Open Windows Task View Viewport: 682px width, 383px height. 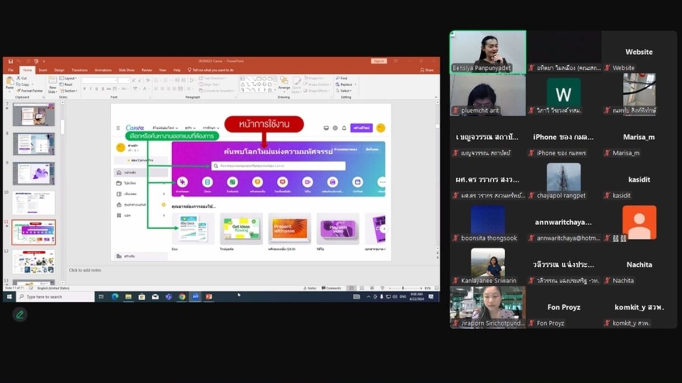[101, 297]
